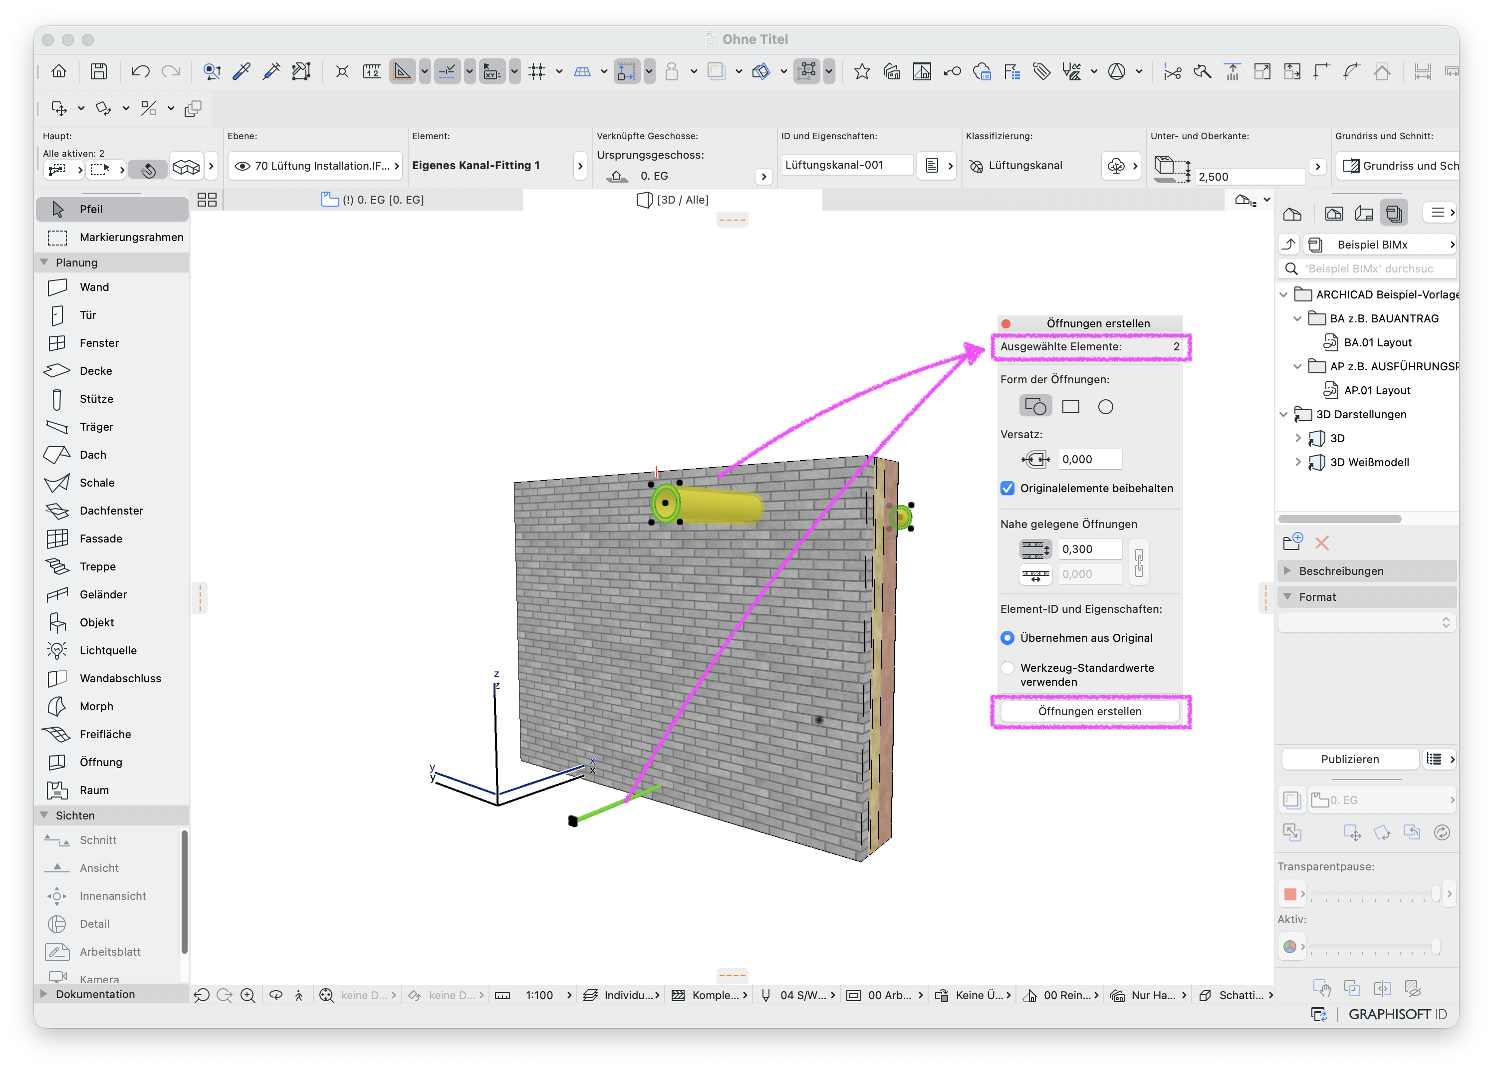Image resolution: width=1493 pixels, height=1070 pixels.
Task: Click the home icon in toolbar
Action: (58, 71)
